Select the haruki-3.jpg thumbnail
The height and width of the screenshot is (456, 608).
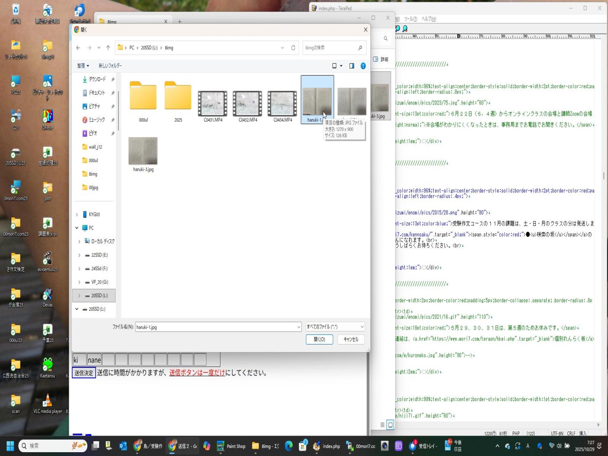point(143,151)
